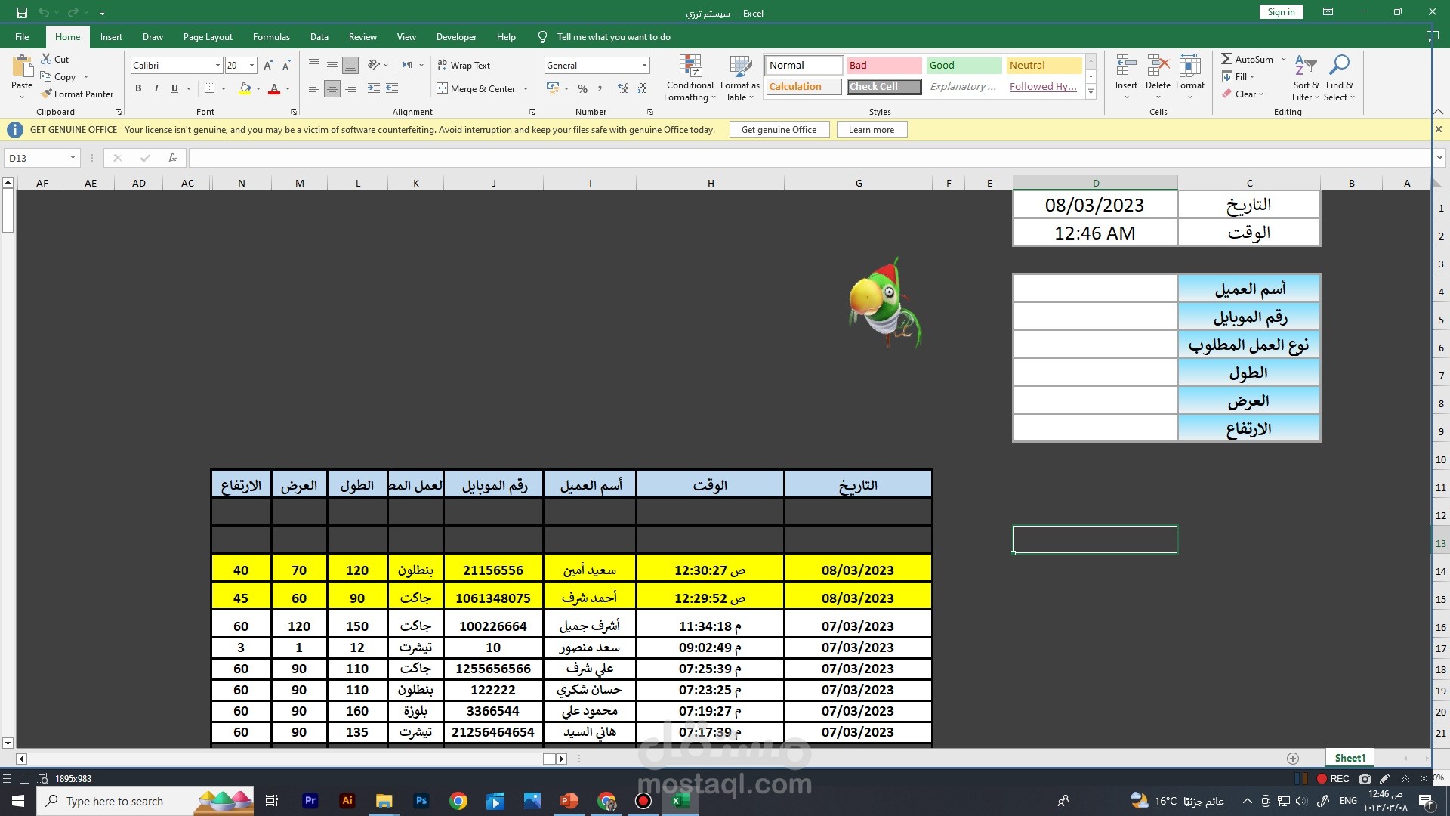Switch to the Page Layout tab
Viewport: 1450px width, 816px height.
[x=208, y=36]
